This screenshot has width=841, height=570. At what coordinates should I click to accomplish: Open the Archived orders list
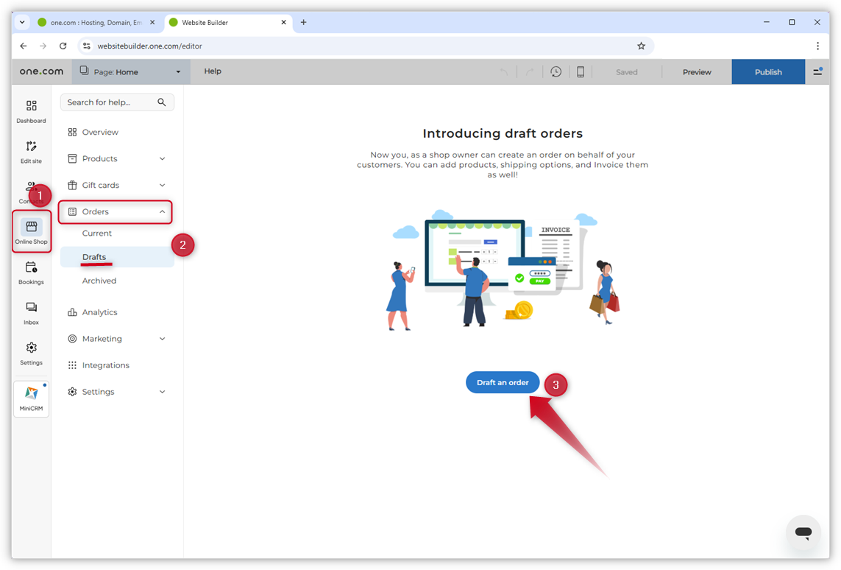tap(99, 281)
